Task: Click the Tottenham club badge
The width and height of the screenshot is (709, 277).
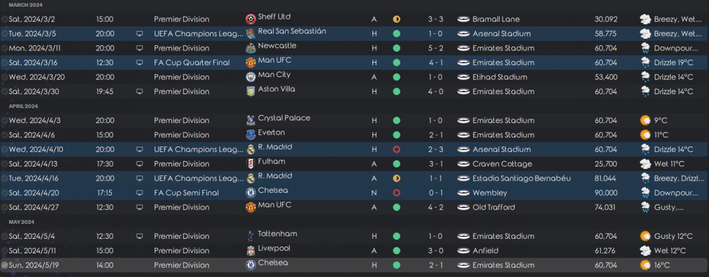Action: tap(250, 236)
